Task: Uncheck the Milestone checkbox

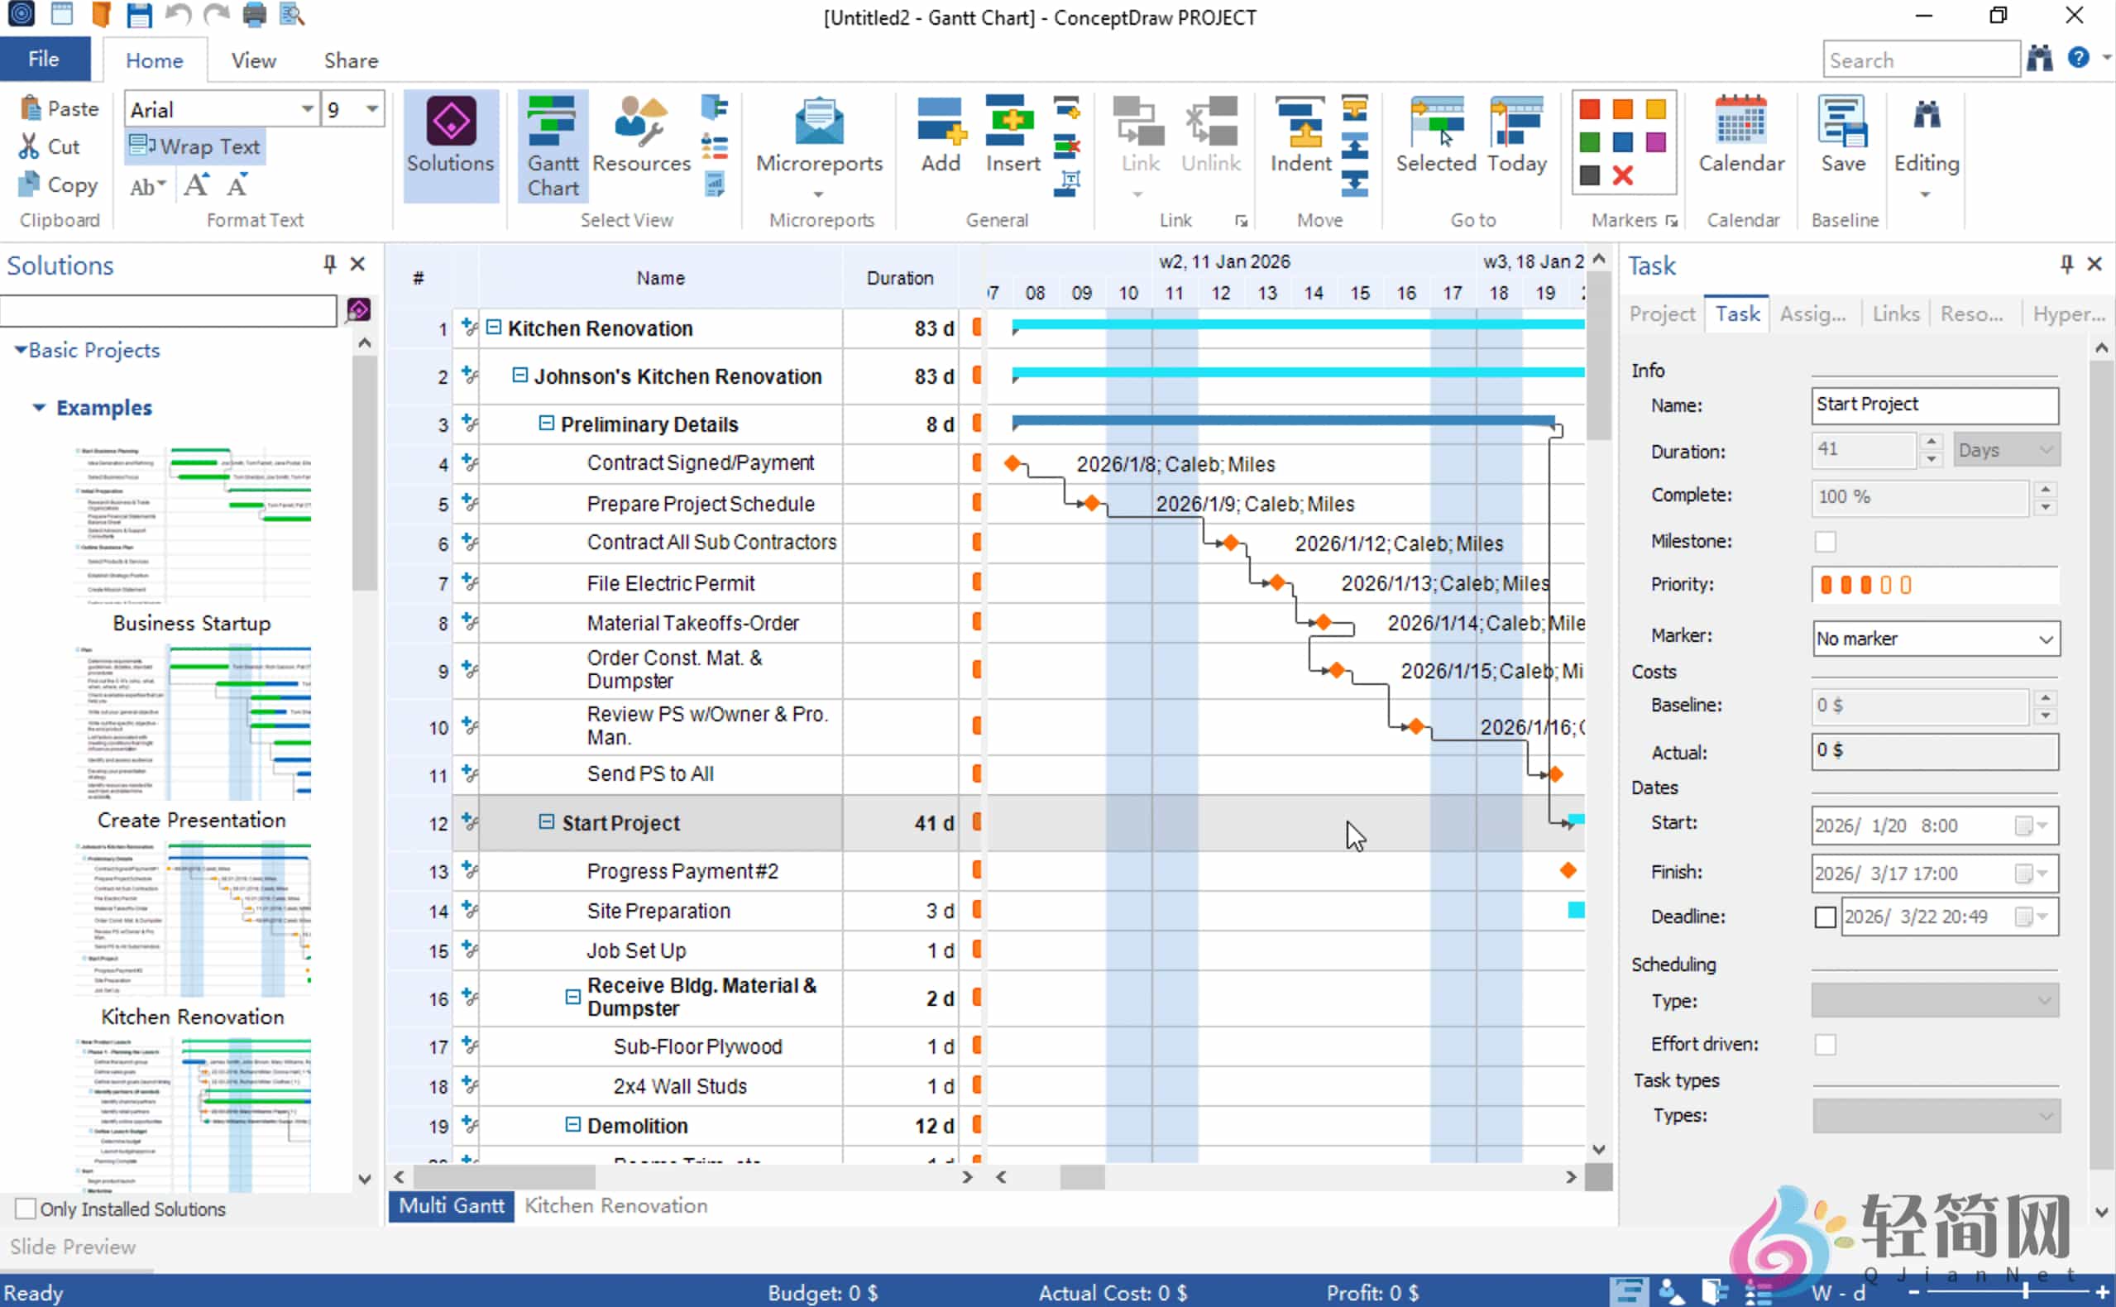Action: (1826, 541)
